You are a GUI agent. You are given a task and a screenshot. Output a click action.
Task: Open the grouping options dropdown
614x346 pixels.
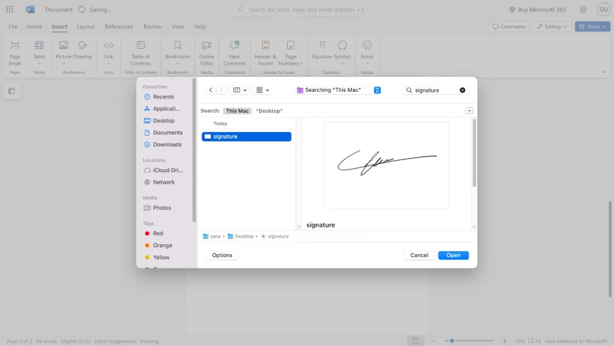tap(263, 90)
